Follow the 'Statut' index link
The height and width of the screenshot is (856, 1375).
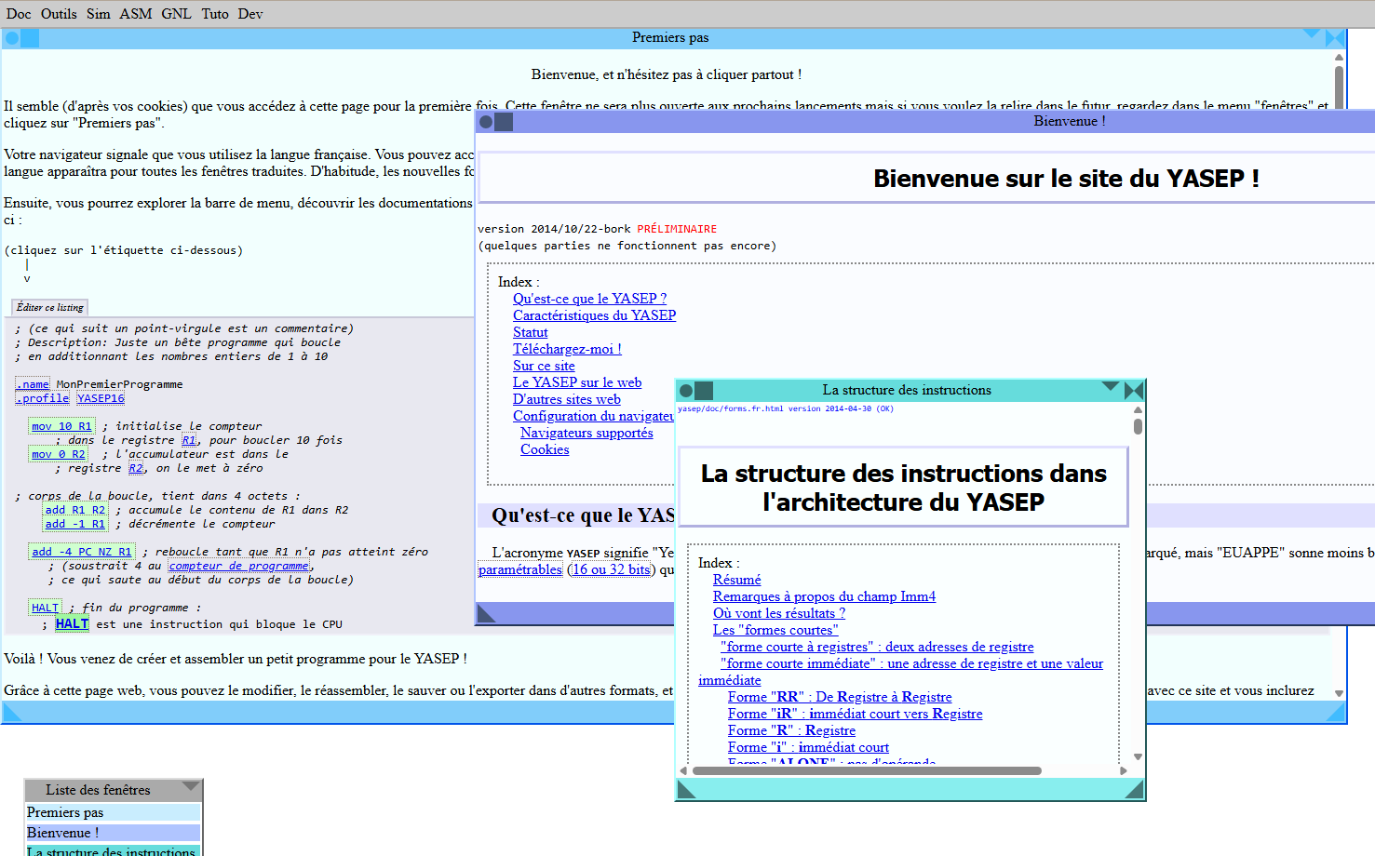point(531,332)
